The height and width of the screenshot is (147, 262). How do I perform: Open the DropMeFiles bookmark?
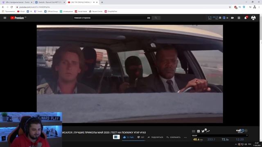111,11
